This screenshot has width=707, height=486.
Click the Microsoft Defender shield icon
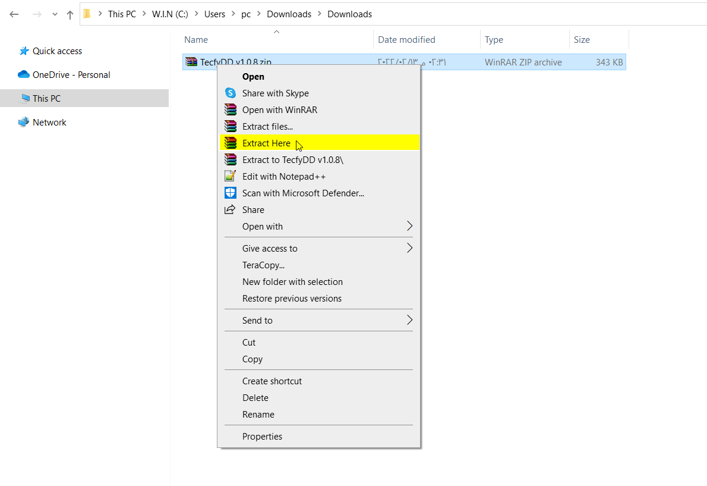pyautogui.click(x=231, y=193)
